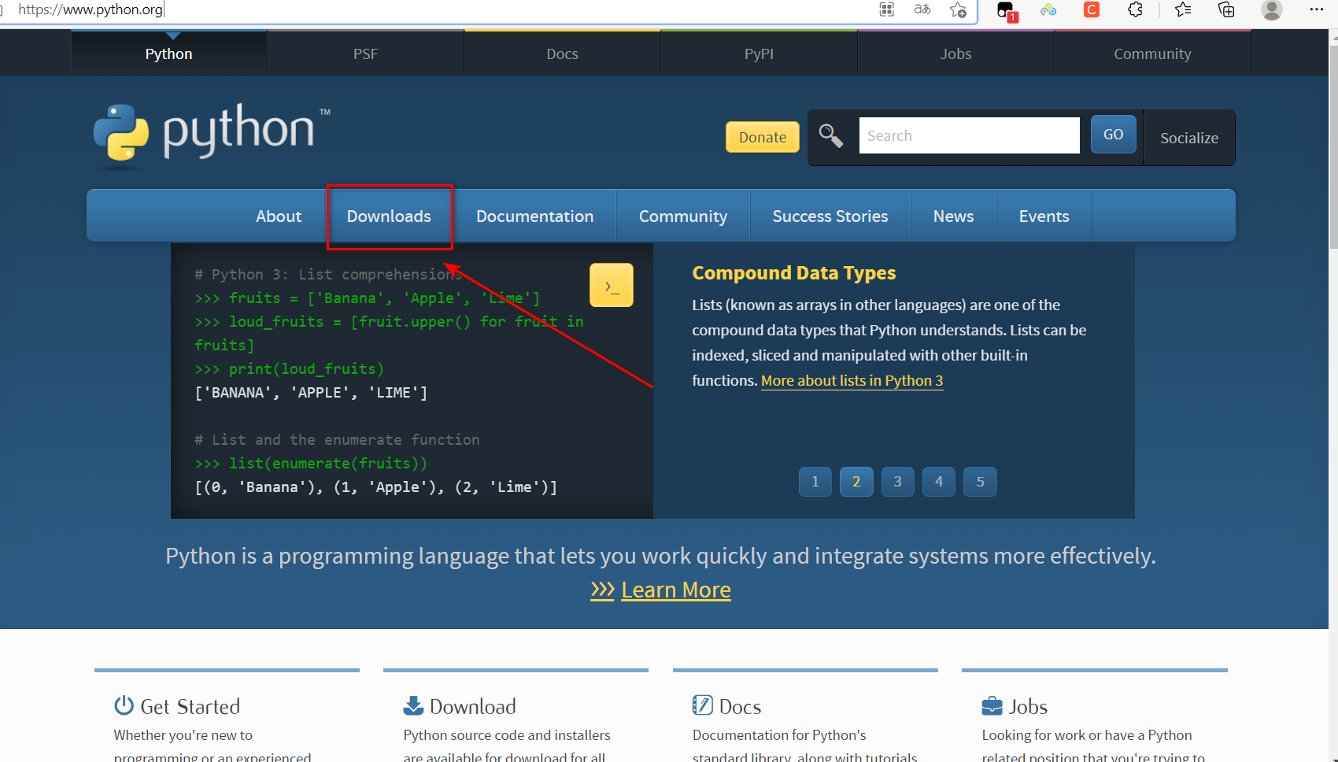
Task: Click the Docs section heading
Action: tap(741, 707)
